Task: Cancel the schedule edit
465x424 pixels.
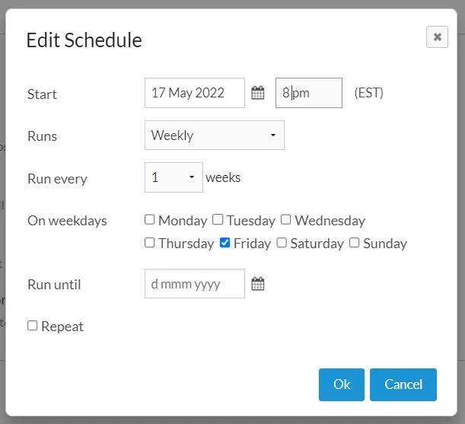Action: click(x=403, y=384)
